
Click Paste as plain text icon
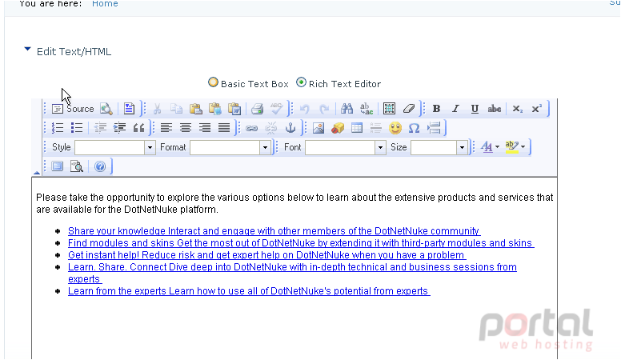215,109
